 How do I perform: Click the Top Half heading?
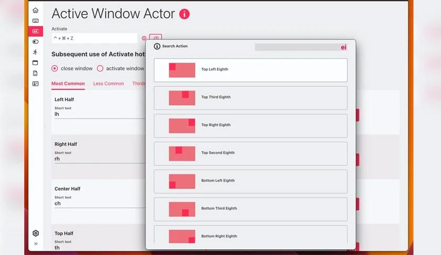pyautogui.click(x=64, y=233)
